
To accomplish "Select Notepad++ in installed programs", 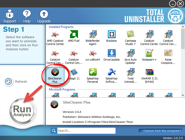I will pyautogui.click(x=149, y=55).
